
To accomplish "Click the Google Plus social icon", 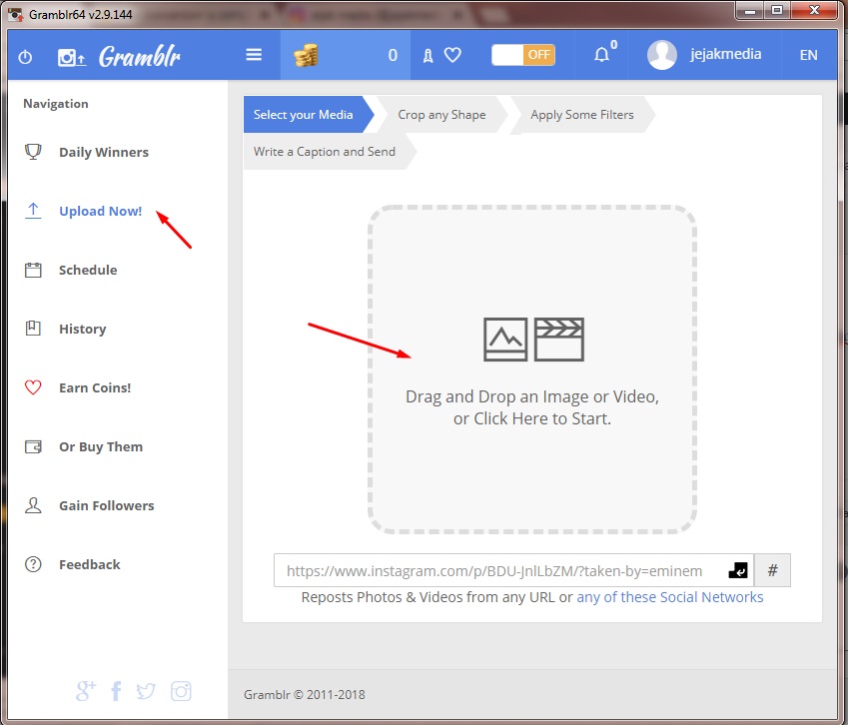I will tap(86, 690).
